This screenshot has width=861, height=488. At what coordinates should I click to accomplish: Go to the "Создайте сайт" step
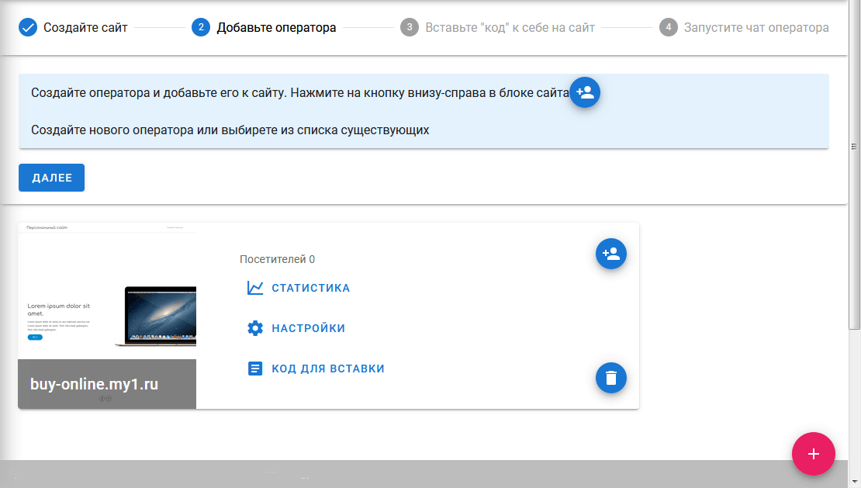85,28
